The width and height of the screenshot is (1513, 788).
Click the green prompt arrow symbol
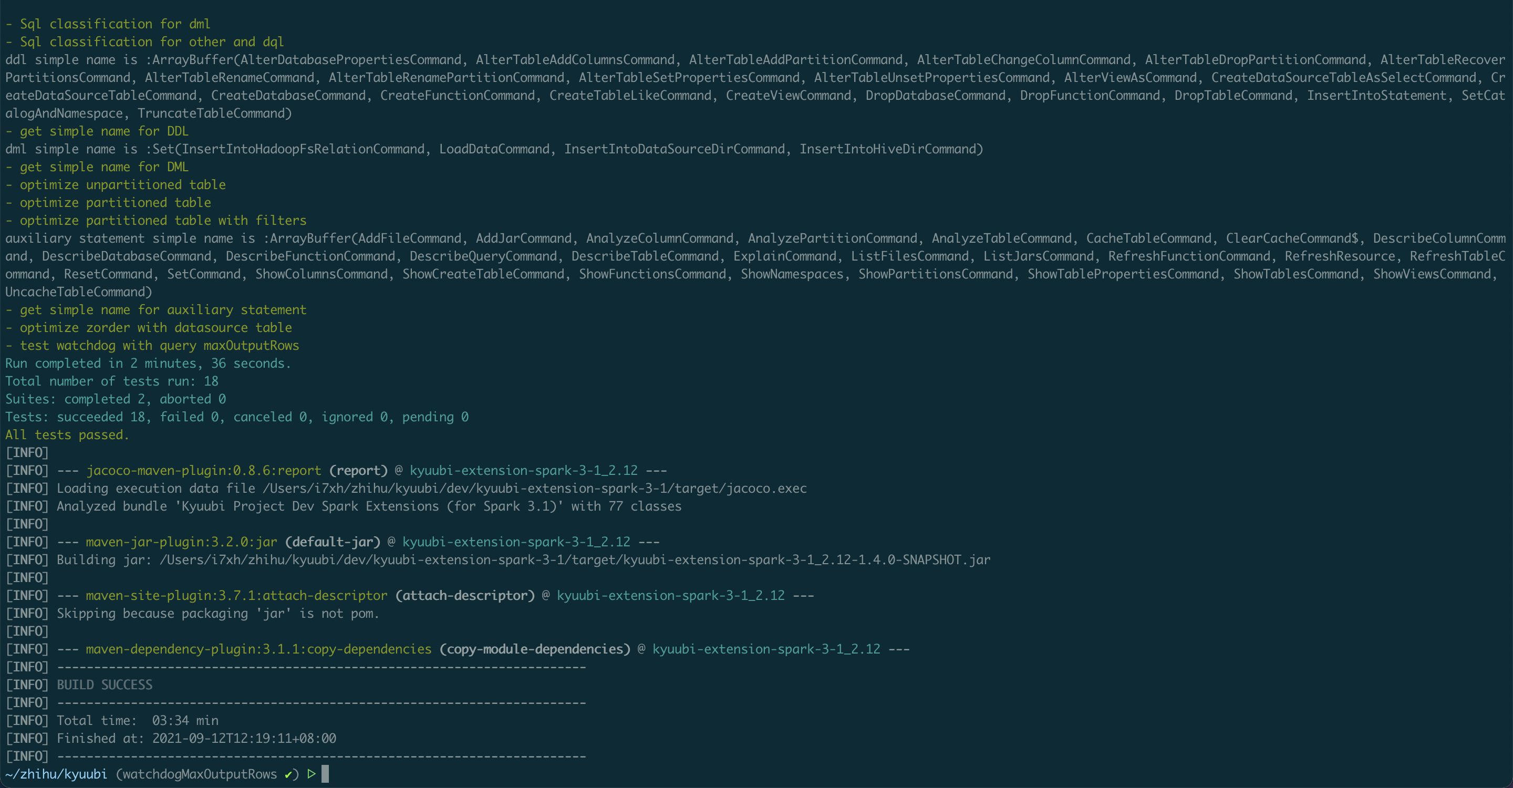[x=312, y=774]
